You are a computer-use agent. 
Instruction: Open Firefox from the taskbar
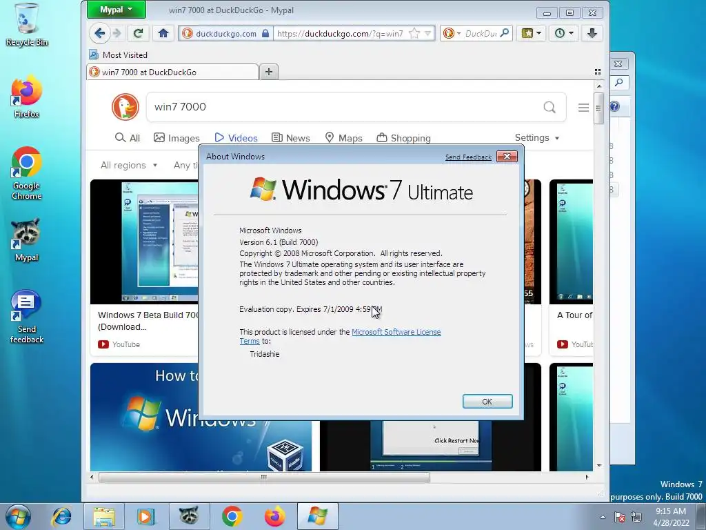click(x=274, y=516)
